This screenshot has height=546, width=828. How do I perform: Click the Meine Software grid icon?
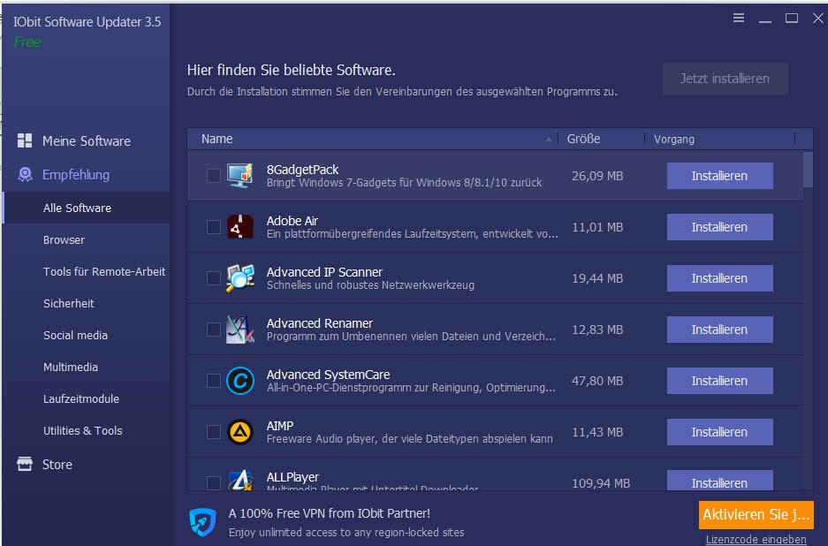(24, 140)
